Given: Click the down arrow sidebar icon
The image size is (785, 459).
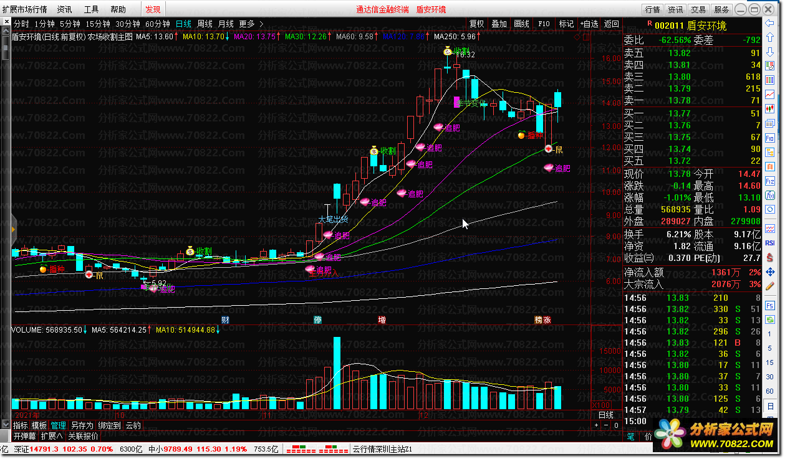Looking at the screenshot, I should pyautogui.click(x=769, y=52).
